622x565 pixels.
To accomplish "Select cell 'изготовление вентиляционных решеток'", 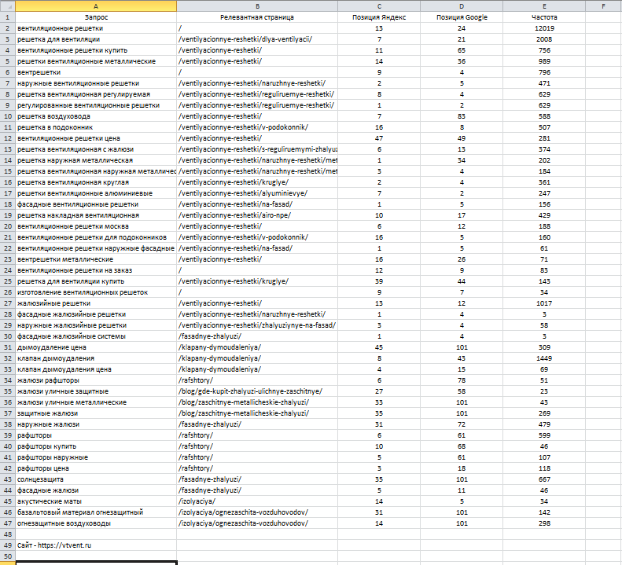I will (x=96, y=292).
